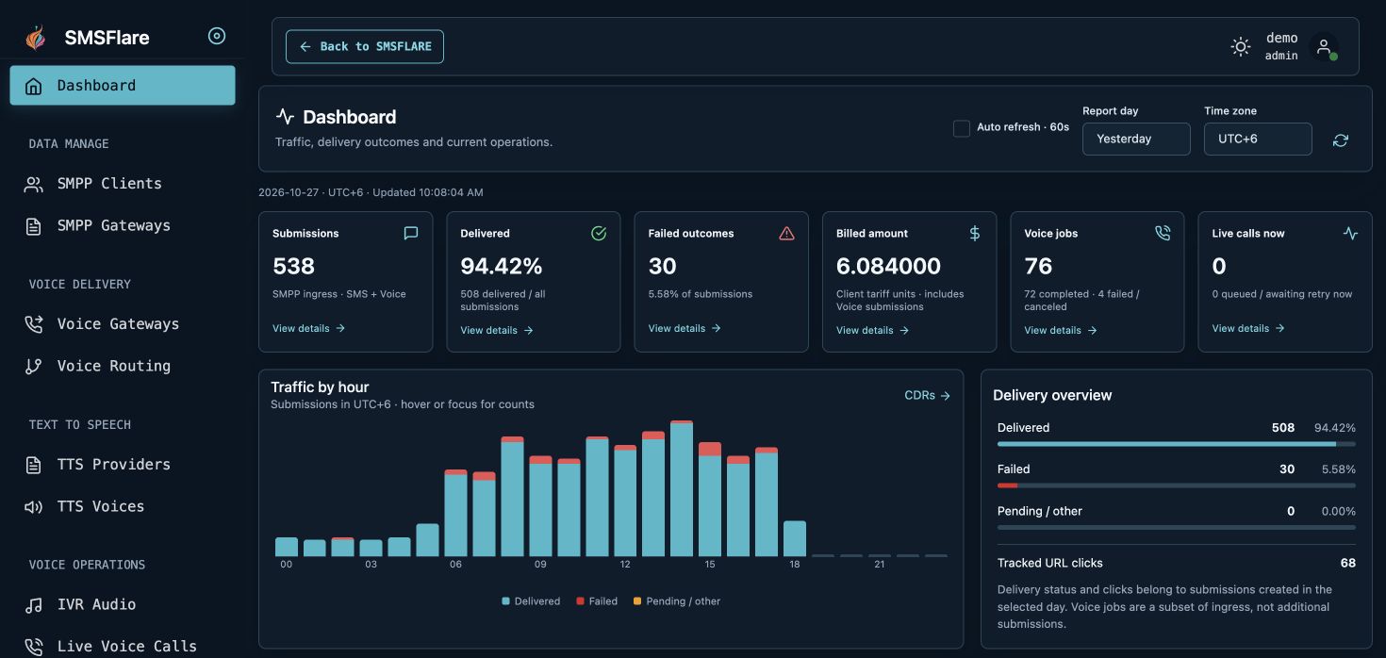1386x658 pixels.
Task: Click the 76 voice jobs value
Action: point(1038,267)
